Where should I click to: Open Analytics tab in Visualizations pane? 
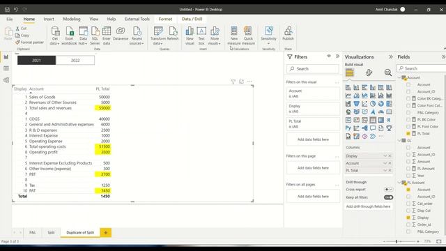pos(387,73)
